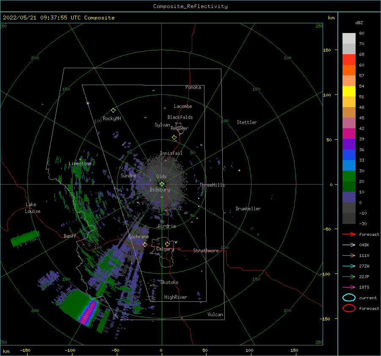Image resolution: width=381 pixels, height=356 pixels.
Task: Click the high-reflectivity magenta echo at southwest
Action: (88, 312)
